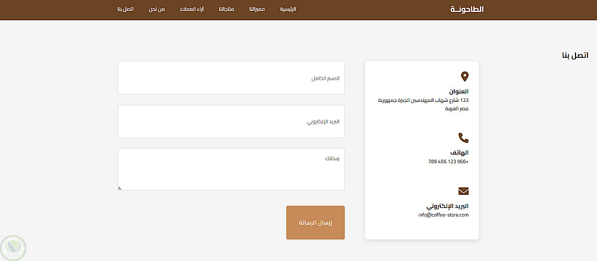Open the من نحن nav link

[157, 9]
